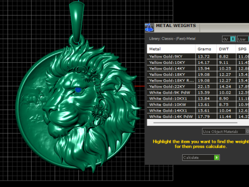
Task: Click the 17.79 grams cell
Action: (x=206, y=116)
